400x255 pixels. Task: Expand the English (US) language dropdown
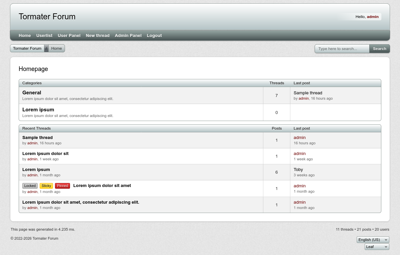point(373,240)
